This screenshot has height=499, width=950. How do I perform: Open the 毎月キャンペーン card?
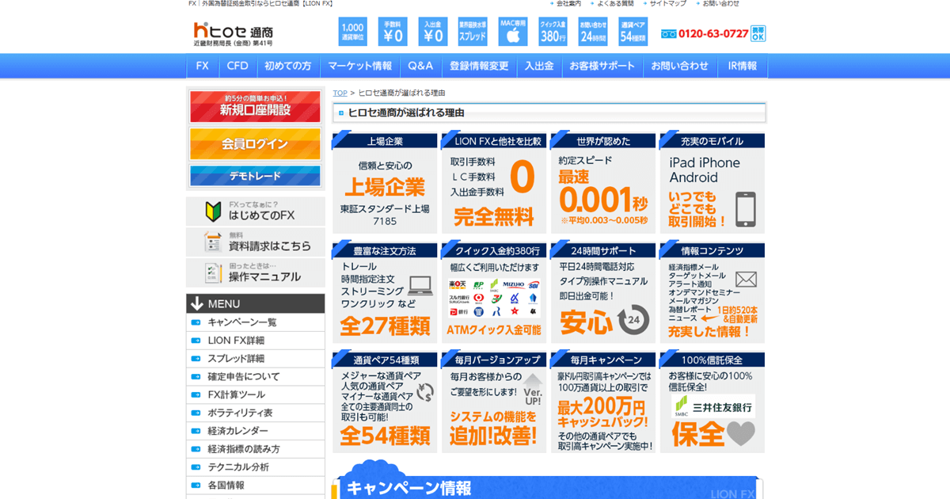603,402
